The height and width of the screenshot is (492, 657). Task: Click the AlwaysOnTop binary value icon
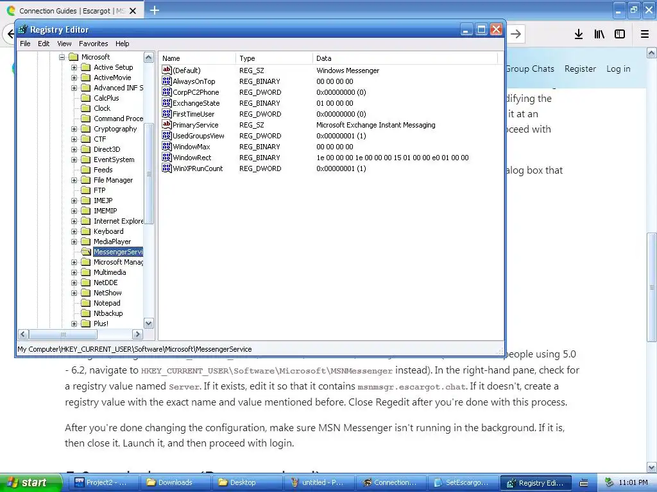coord(167,81)
